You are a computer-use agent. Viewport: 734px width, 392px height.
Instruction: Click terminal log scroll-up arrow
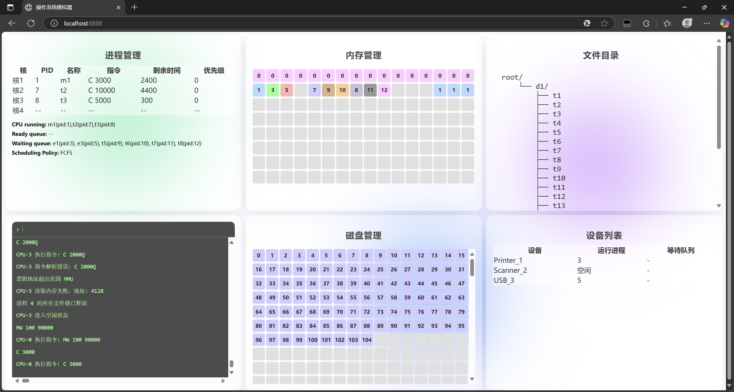click(x=232, y=242)
